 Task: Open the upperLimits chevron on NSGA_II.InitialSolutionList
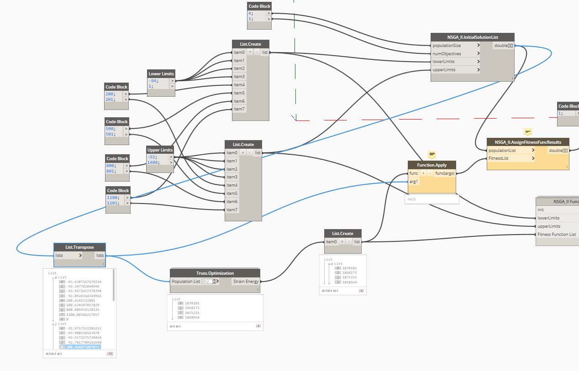click(478, 70)
